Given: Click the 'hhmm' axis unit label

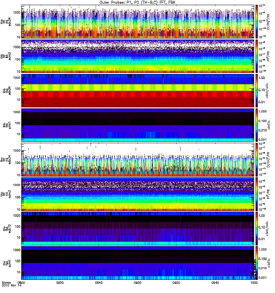Looking at the screenshot, I should [6, 282].
